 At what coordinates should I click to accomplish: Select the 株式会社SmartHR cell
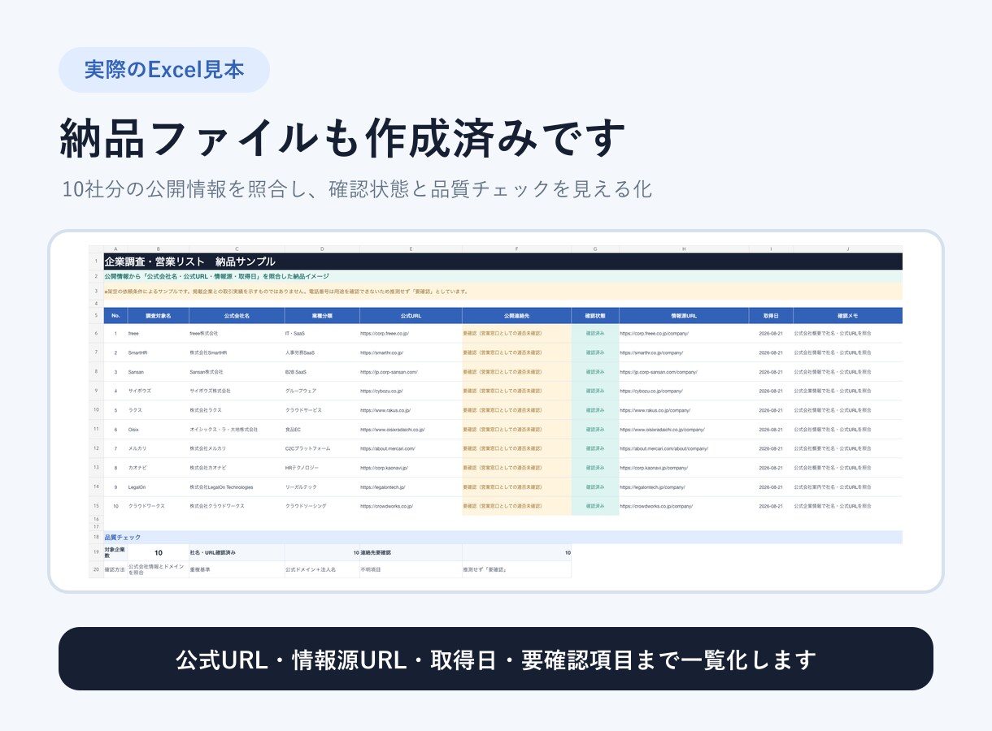coord(237,353)
